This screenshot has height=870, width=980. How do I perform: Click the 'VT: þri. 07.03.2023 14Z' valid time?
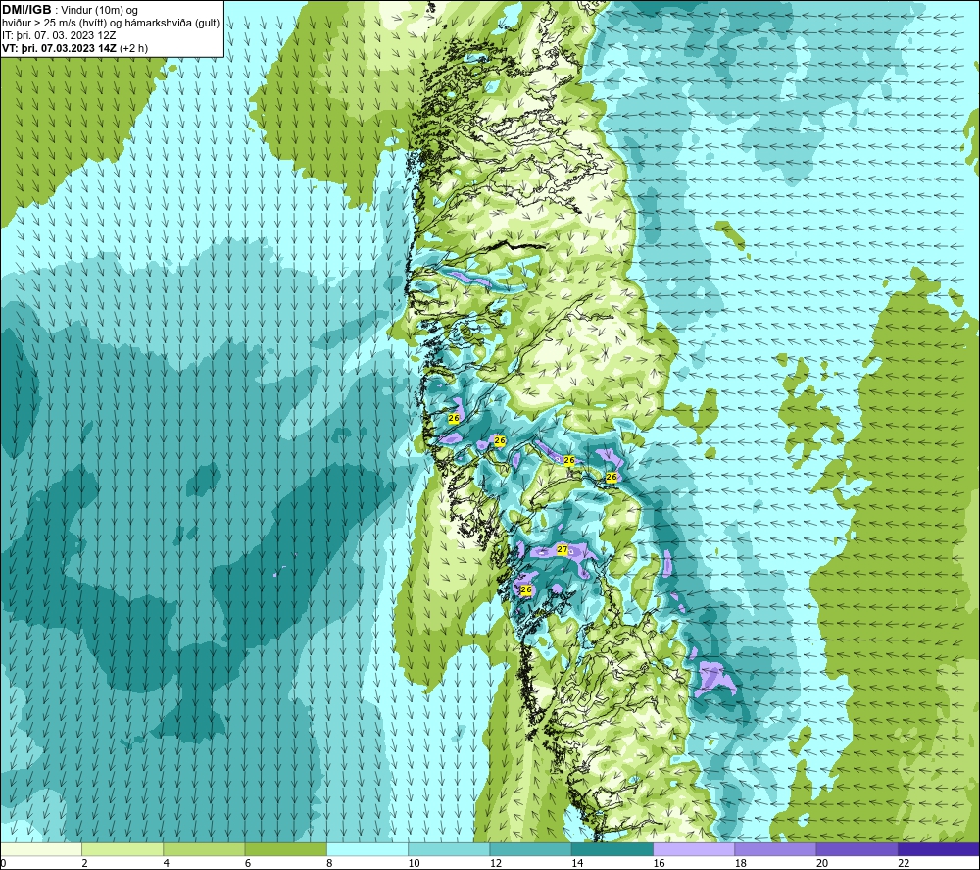[x=59, y=47]
